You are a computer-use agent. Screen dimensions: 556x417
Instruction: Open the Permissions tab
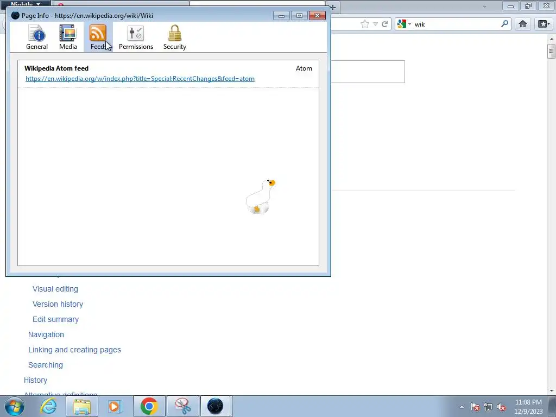coord(136,37)
